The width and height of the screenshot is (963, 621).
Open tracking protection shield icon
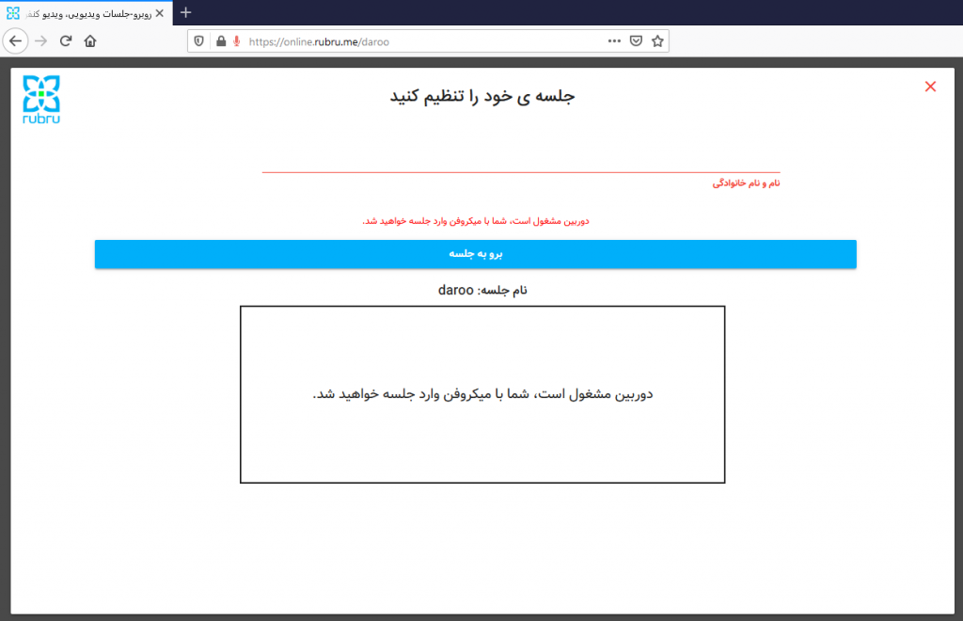click(x=199, y=41)
